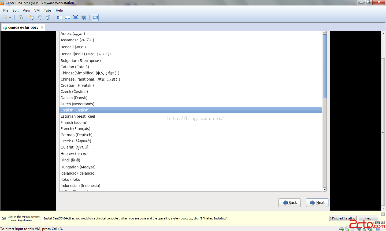This screenshot has height=231, width=386.
Task: Click I Finished Installing button
Action: coord(343,218)
